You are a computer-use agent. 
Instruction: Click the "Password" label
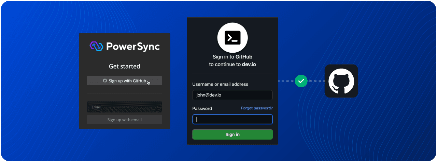202,109
